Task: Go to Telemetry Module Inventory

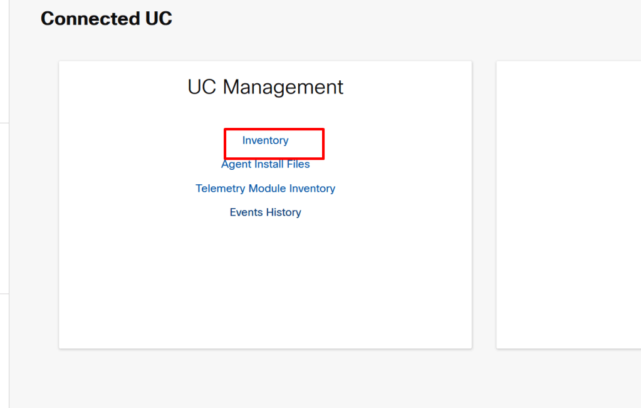Action: 265,188
